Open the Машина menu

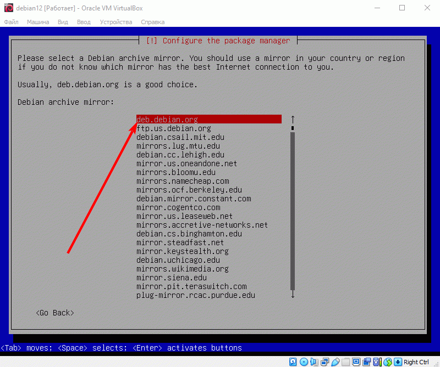click(38, 22)
